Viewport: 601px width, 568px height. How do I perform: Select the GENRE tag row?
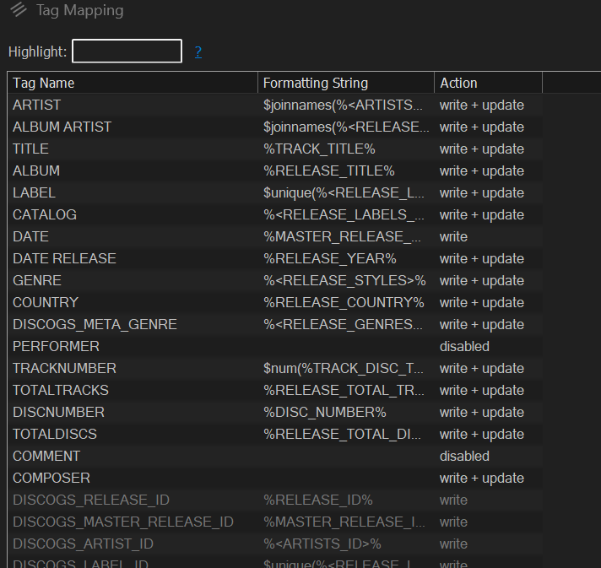pos(37,281)
